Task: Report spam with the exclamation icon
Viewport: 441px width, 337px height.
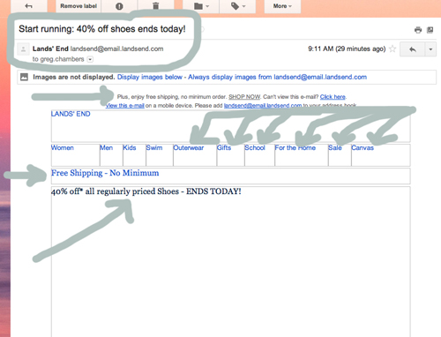Action: click(119, 6)
